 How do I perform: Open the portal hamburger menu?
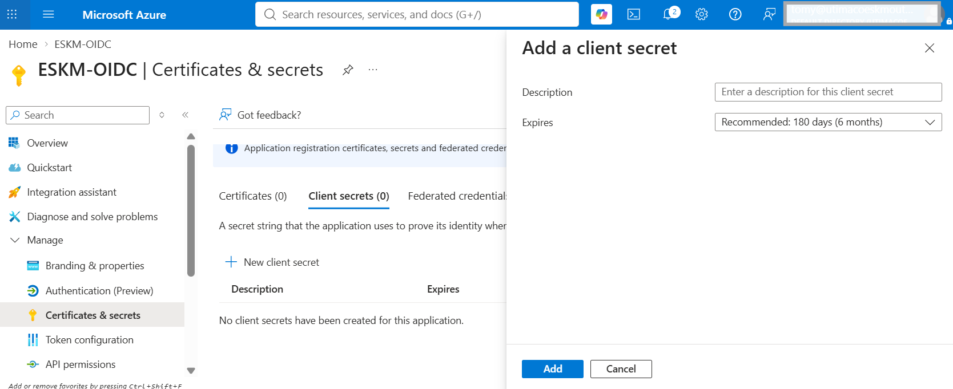[x=49, y=14]
